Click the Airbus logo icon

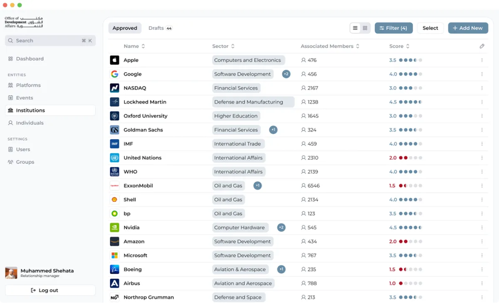point(114,283)
